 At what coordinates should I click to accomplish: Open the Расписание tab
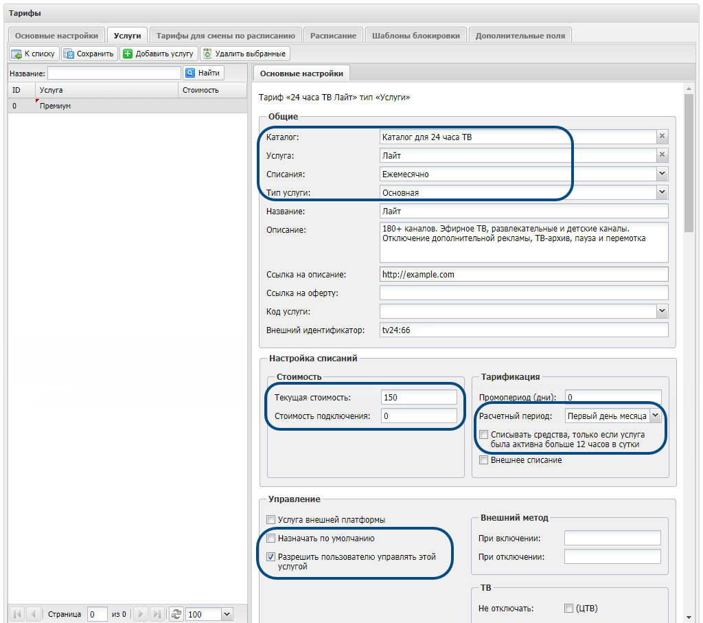(333, 36)
